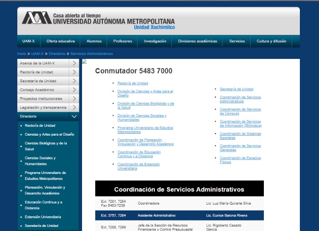Select Consejo Académico sidebar item
Image resolution: width=319 pixels, height=231 pixels.
[x=43, y=90]
